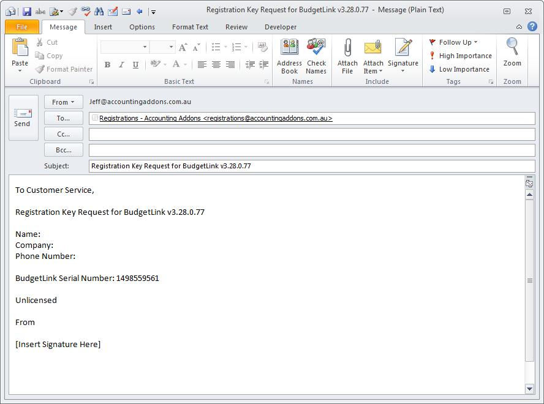
Task: Switch to the Format Text tab
Action: click(x=190, y=27)
